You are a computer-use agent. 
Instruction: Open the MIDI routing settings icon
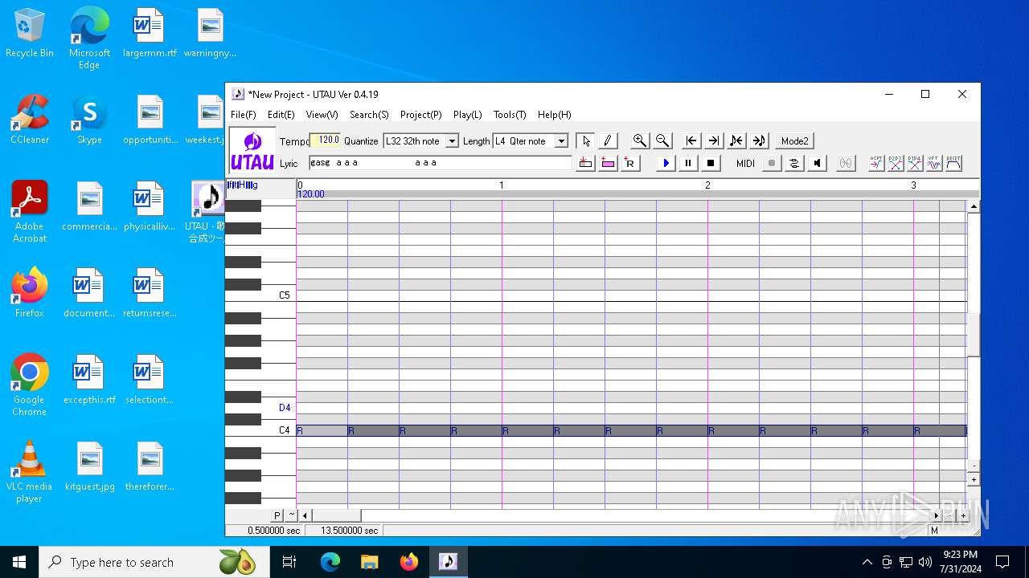[x=794, y=163]
